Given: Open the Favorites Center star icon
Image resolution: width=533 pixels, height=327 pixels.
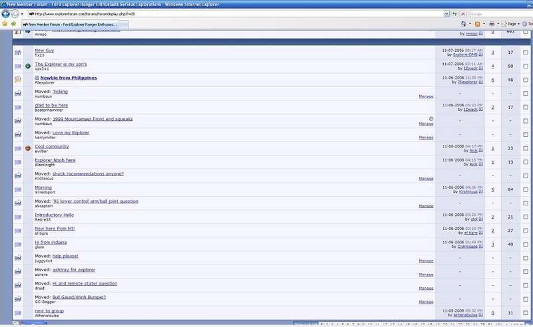Looking at the screenshot, I should pyautogui.click(x=5, y=24).
